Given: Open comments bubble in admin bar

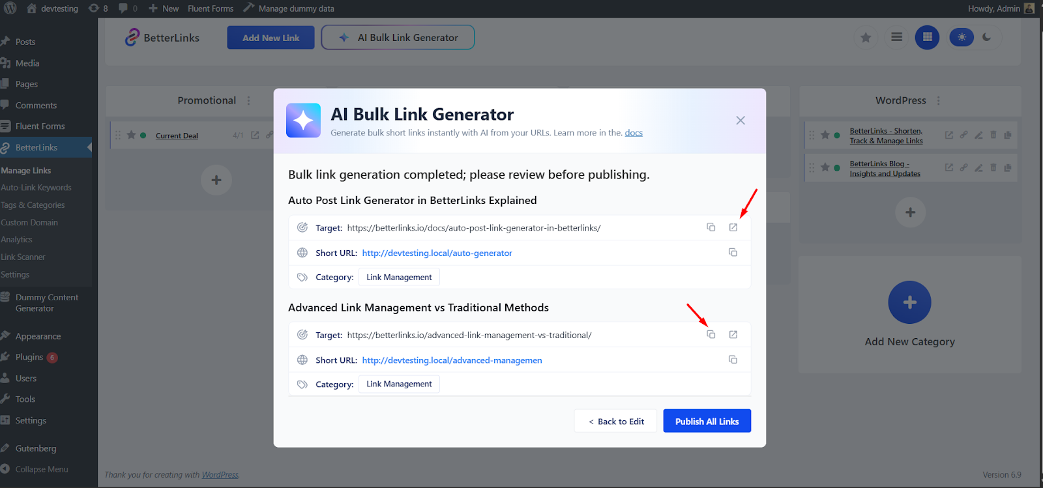Looking at the screenshot, I should coord(128,8).
